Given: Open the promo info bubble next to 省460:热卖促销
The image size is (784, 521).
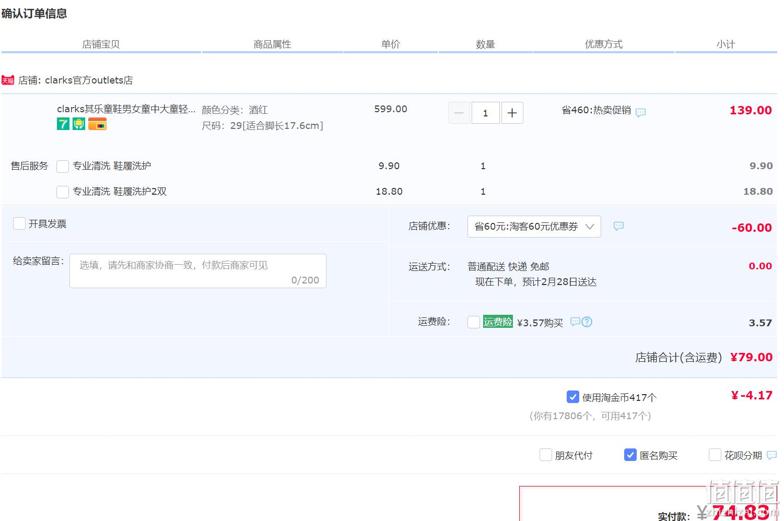Looking at the screenshot, I should point(640,112).
